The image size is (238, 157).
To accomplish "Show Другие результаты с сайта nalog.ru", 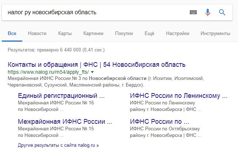I will point(58,145).
